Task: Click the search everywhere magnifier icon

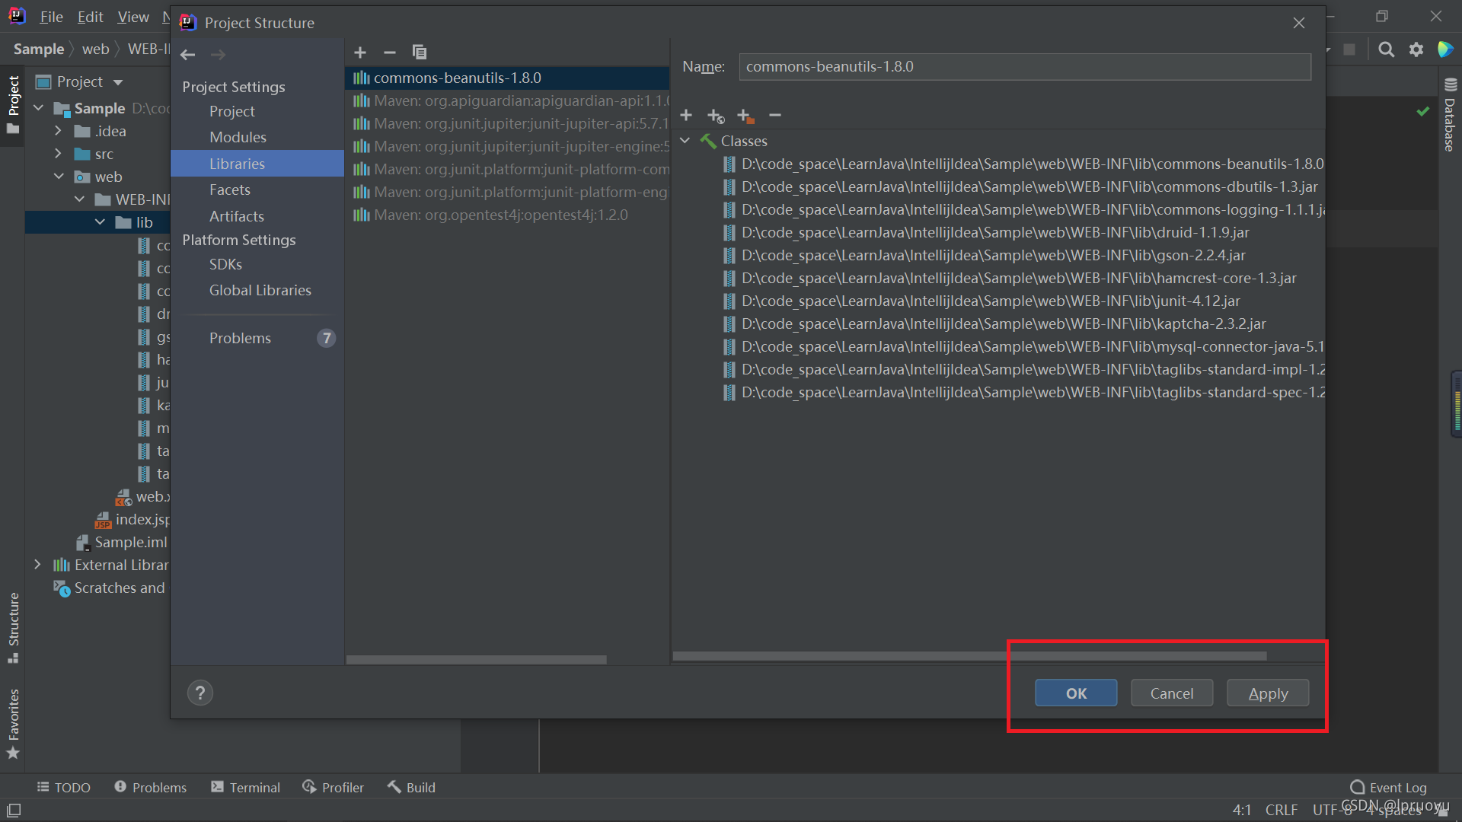Action: (1387, 49)
